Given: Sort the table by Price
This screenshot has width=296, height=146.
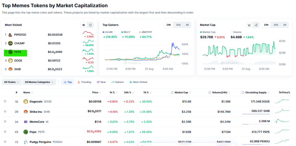Looking at the screenshot, I should click(97, 93).
